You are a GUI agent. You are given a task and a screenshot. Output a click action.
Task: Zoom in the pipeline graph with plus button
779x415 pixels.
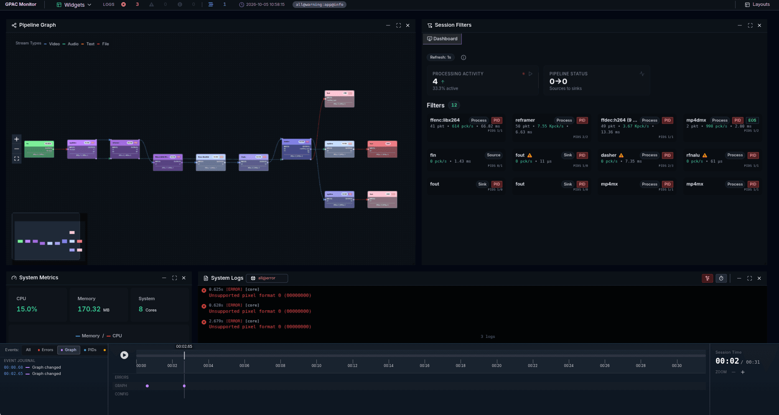click(17, 139)
